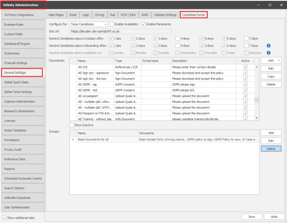The width and height of the screenshot is (287, 223).
Task: Check invitation reminder 4 days
Action: [177, 38]
